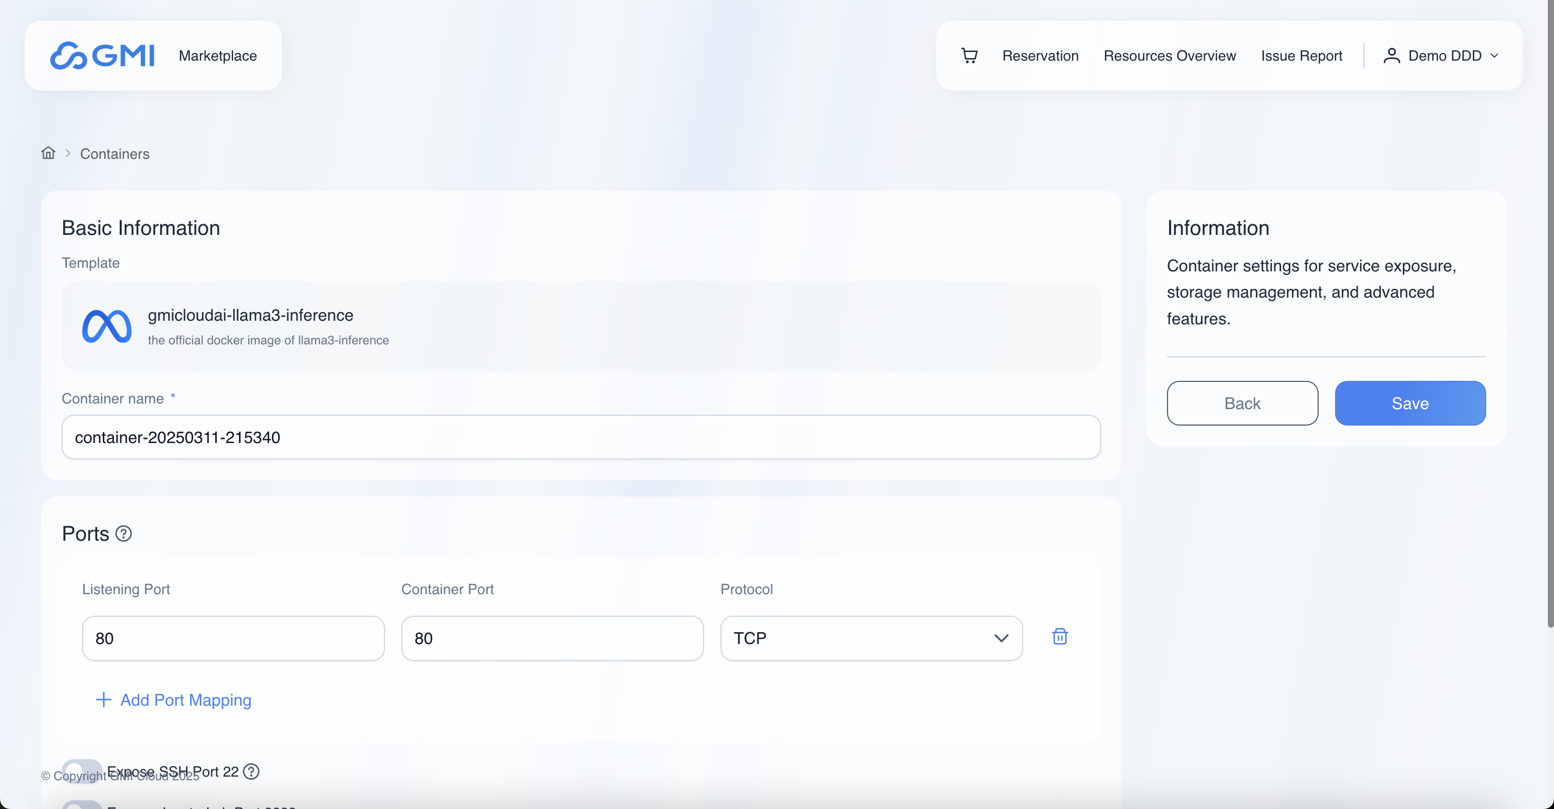Click the Listening Port field
The width and height of the screenshot is (1554, 809).
pyautogui.click(x=233, y=638)
